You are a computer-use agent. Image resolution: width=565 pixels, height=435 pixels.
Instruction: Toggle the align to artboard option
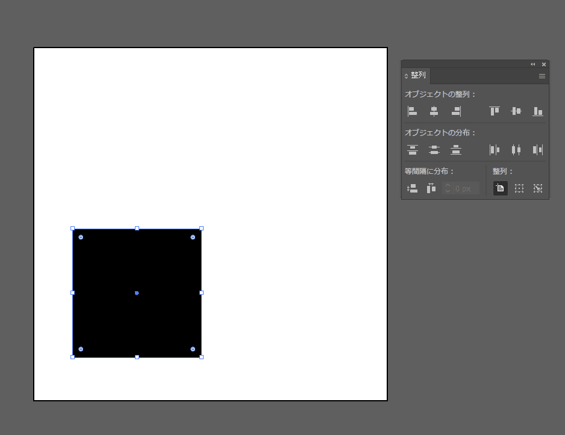pos(500,188)
